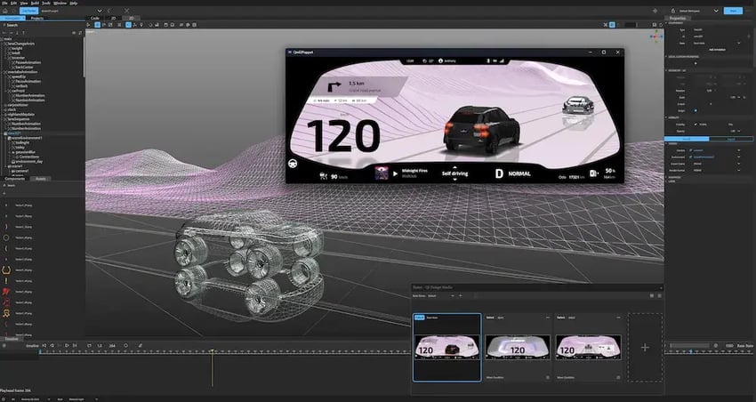Click the Home icon in top toolbar
Image resolution: width=756 pixels, height=402 pixels.
click(x=4, y=11)
